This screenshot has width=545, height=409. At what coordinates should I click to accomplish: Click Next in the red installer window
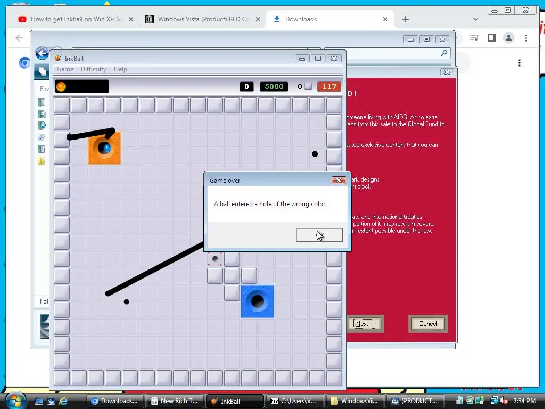[x=364, y=324]
